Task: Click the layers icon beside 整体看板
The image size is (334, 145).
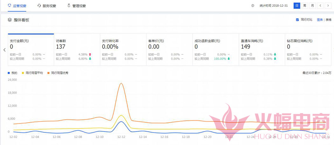Action: pyautogui.click(x=10, y=20)
